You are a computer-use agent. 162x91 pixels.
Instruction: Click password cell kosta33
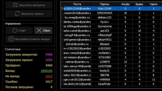tap(105, 71)
